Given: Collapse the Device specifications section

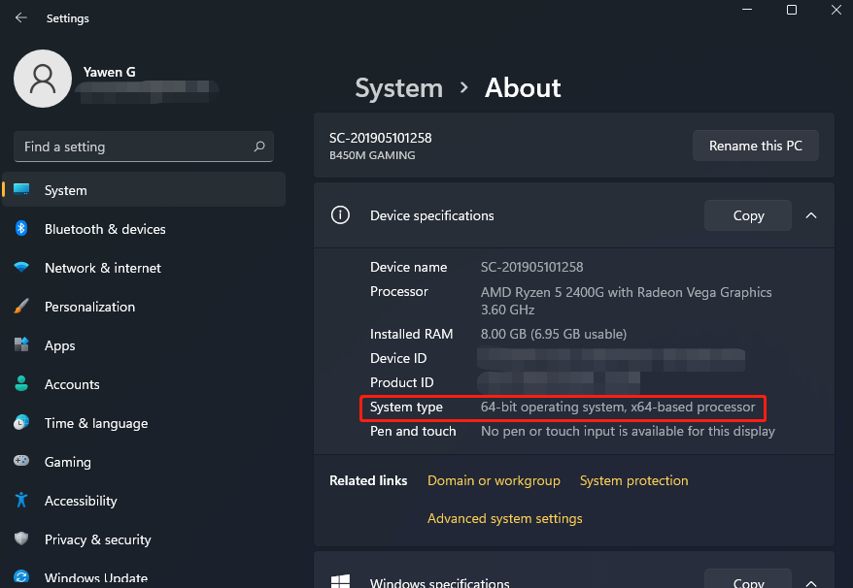Looking at the screenshot, I should [811, 215].
